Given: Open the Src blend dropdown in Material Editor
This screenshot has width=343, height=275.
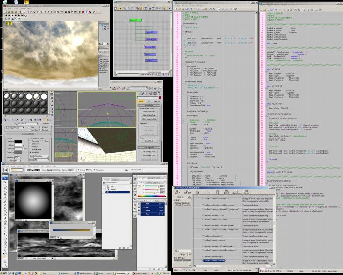Looking at the screenshot, I should [41, 156].
